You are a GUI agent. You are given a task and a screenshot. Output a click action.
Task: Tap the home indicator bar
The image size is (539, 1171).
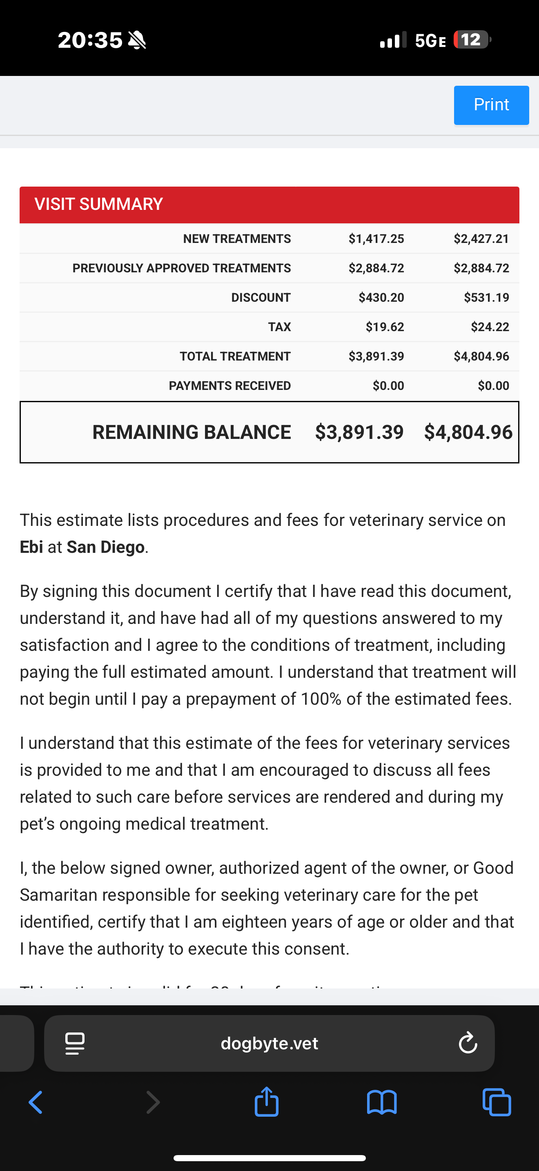269,1158
